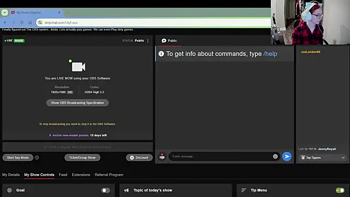Open Topic of today's show panel
The height and width of the screenshot is (197, 350).
(x=176, y=190)
